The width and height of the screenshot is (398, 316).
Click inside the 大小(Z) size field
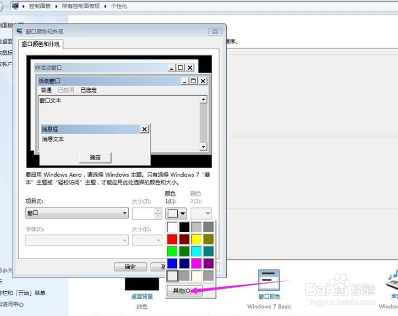(x=143, y=213)
